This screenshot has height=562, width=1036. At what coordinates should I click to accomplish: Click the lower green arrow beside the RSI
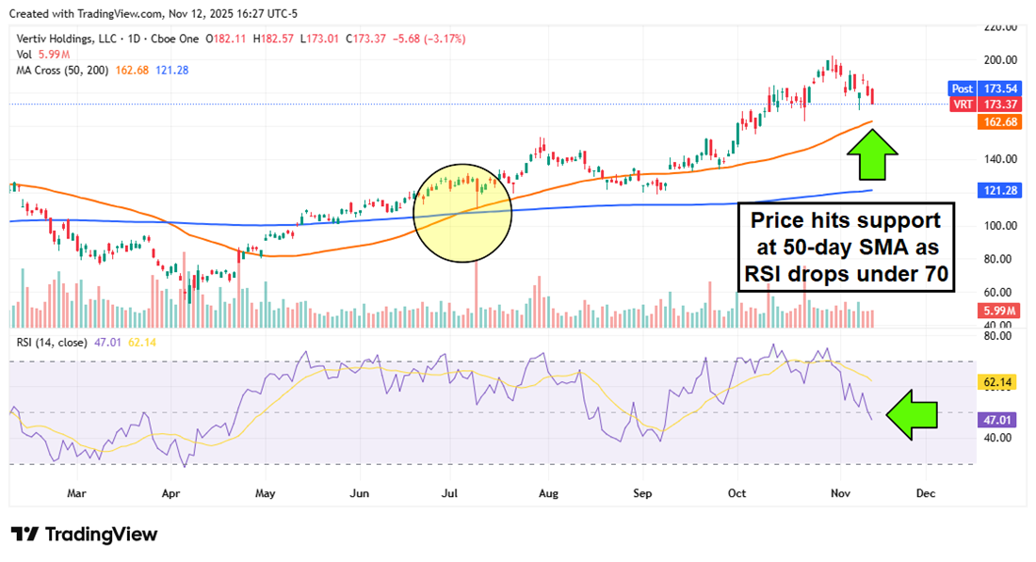click(912, 415)
